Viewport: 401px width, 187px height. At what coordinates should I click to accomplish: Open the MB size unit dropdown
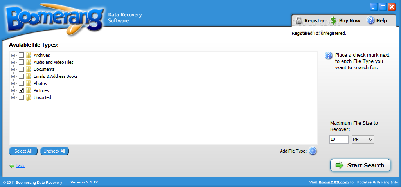click(363, 139)
